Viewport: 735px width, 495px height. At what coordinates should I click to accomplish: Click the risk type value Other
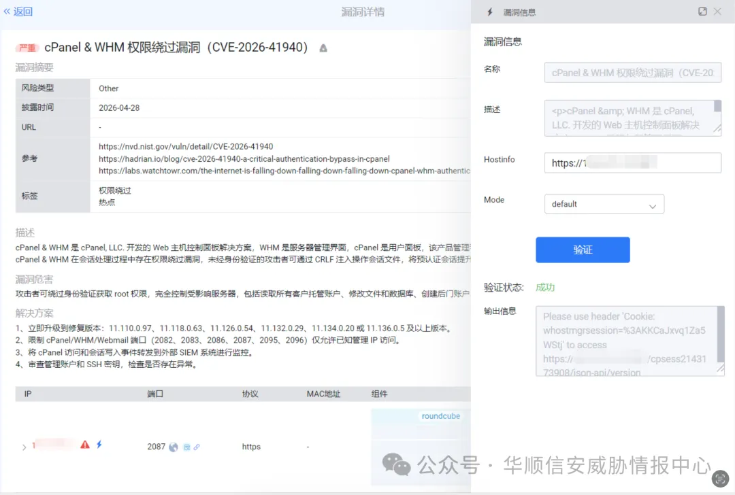(108, 88)
